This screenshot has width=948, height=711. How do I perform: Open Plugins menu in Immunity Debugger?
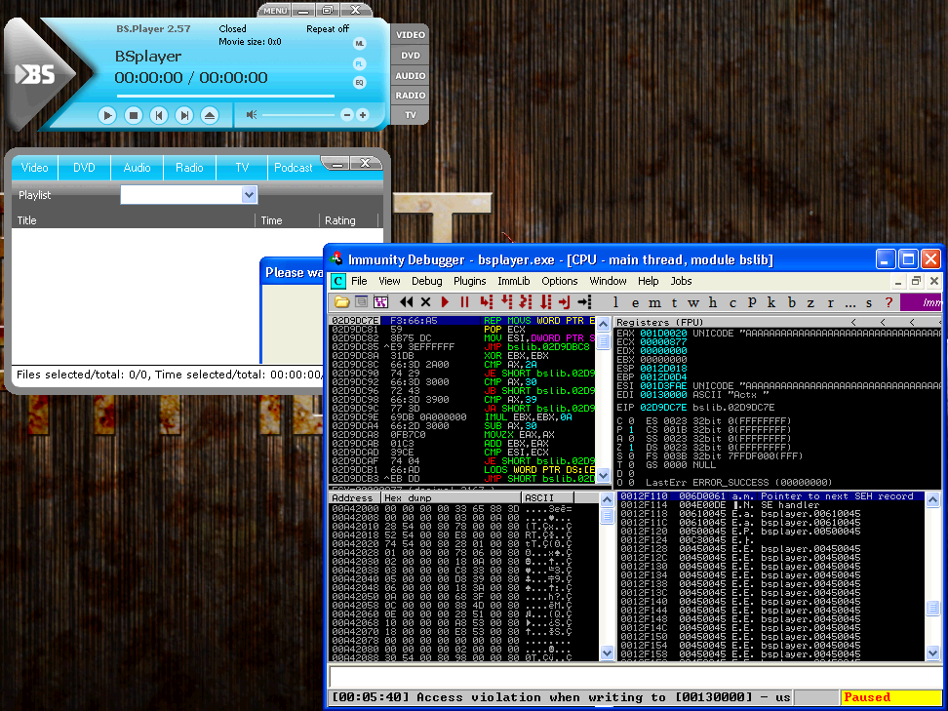pyautogui.click(x=470, y=281)
